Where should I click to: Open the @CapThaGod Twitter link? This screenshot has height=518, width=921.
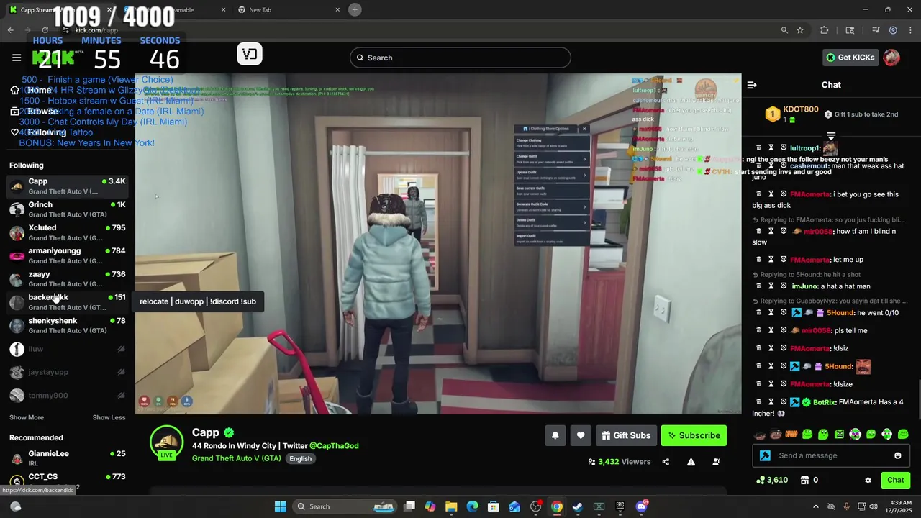[334, 446]
